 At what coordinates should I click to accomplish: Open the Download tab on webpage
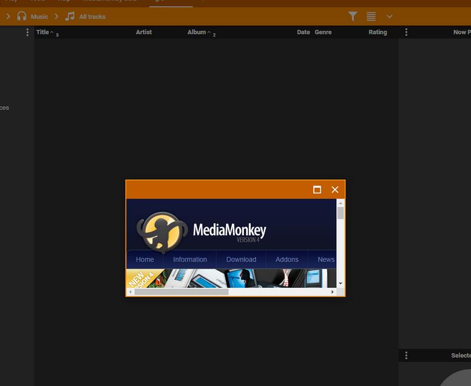[x=241, y=259]
